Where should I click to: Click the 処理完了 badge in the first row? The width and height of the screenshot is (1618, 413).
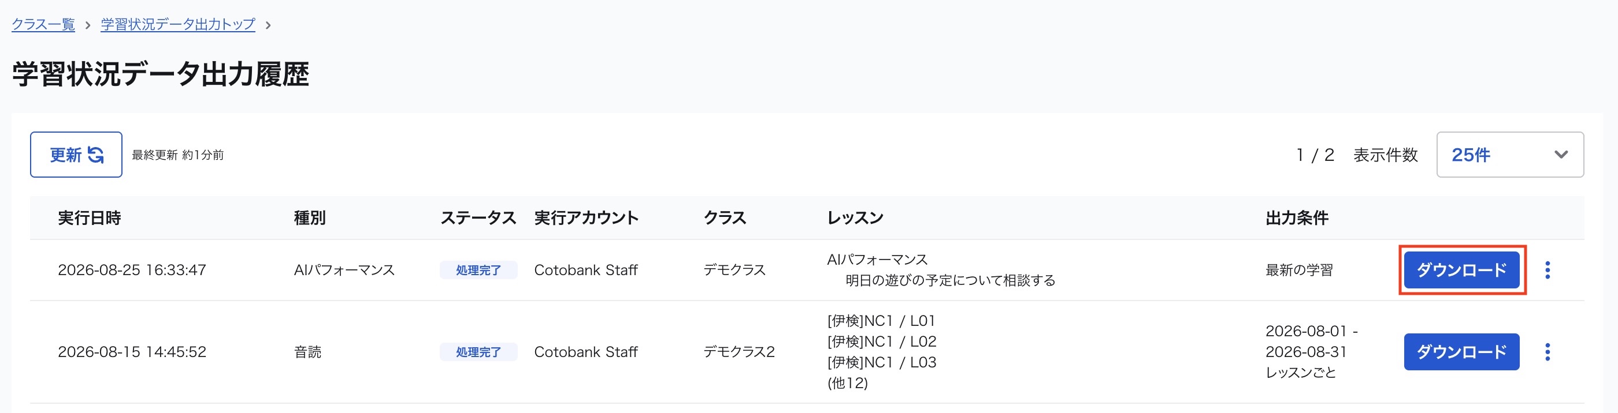(478, 270)
